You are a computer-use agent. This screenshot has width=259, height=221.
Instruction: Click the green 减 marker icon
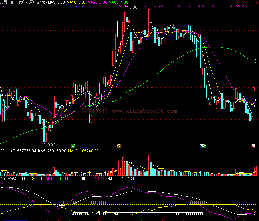pyautogui.click(x=73, y=145)
